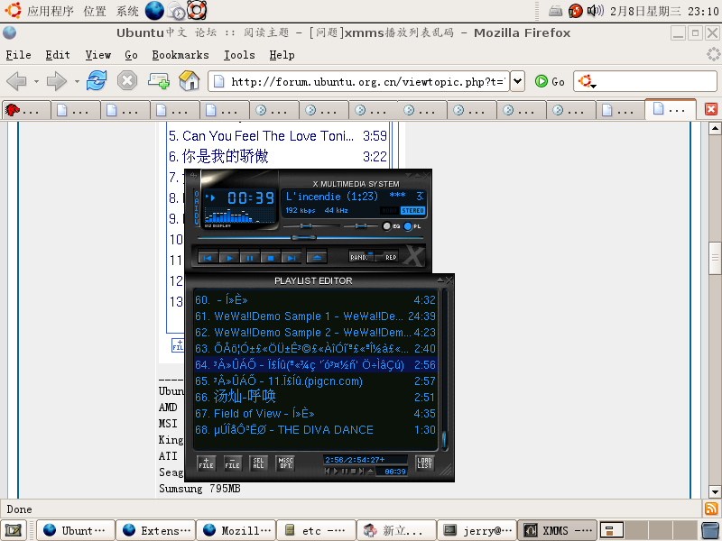722x541 pixels.
Task: Toggle the large 00:39 time display mode
Action: click(251, 197)
